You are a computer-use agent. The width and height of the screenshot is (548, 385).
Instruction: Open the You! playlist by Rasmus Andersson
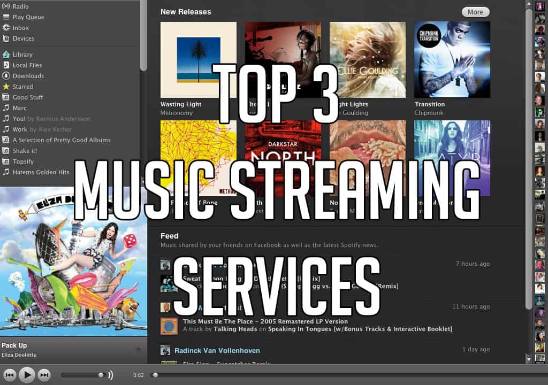(51, 119)
